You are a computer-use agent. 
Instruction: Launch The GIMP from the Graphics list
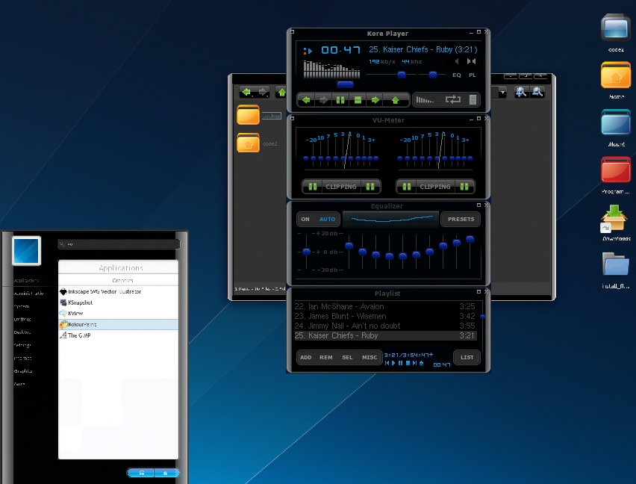(119, 335)
